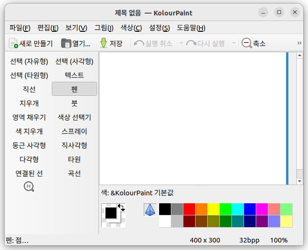
Task: Open the 파일(F) menu
Action: [x=20, y=28]
